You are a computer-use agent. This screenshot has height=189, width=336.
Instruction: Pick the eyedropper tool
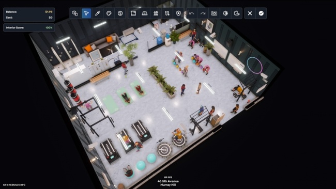[98, 13]
